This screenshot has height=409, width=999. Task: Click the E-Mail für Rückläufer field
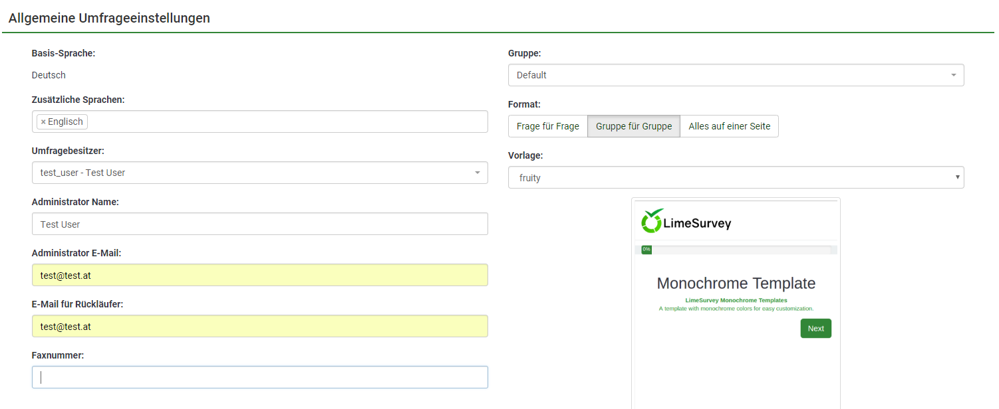click(259, 326)
